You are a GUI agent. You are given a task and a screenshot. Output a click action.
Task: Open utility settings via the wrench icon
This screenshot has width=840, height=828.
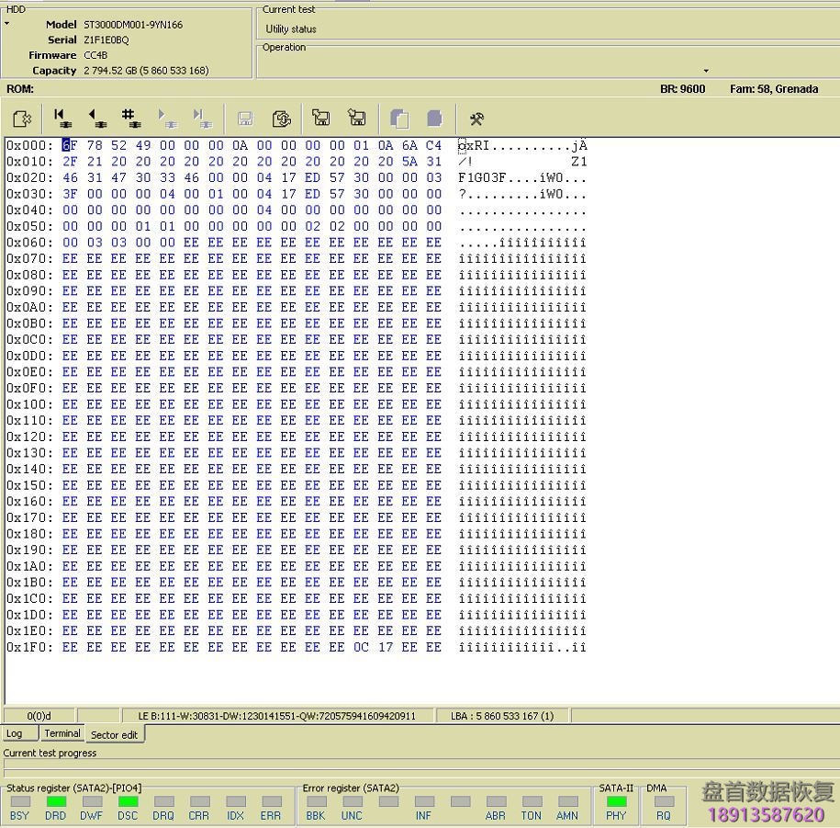click(476, 118)
